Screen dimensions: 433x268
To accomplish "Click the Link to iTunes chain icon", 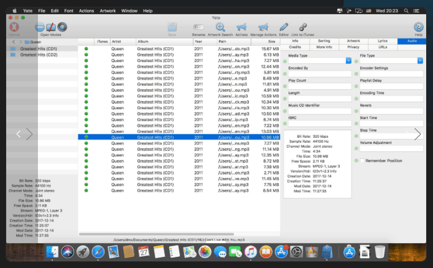I will click(x=302, y=27).
